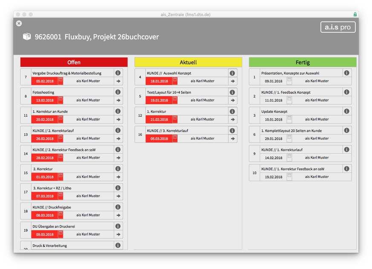The height and width of the screenshot is (269, 372).
Task: Click the date field 14.02.2018
Action: click(x=274, y=158)
